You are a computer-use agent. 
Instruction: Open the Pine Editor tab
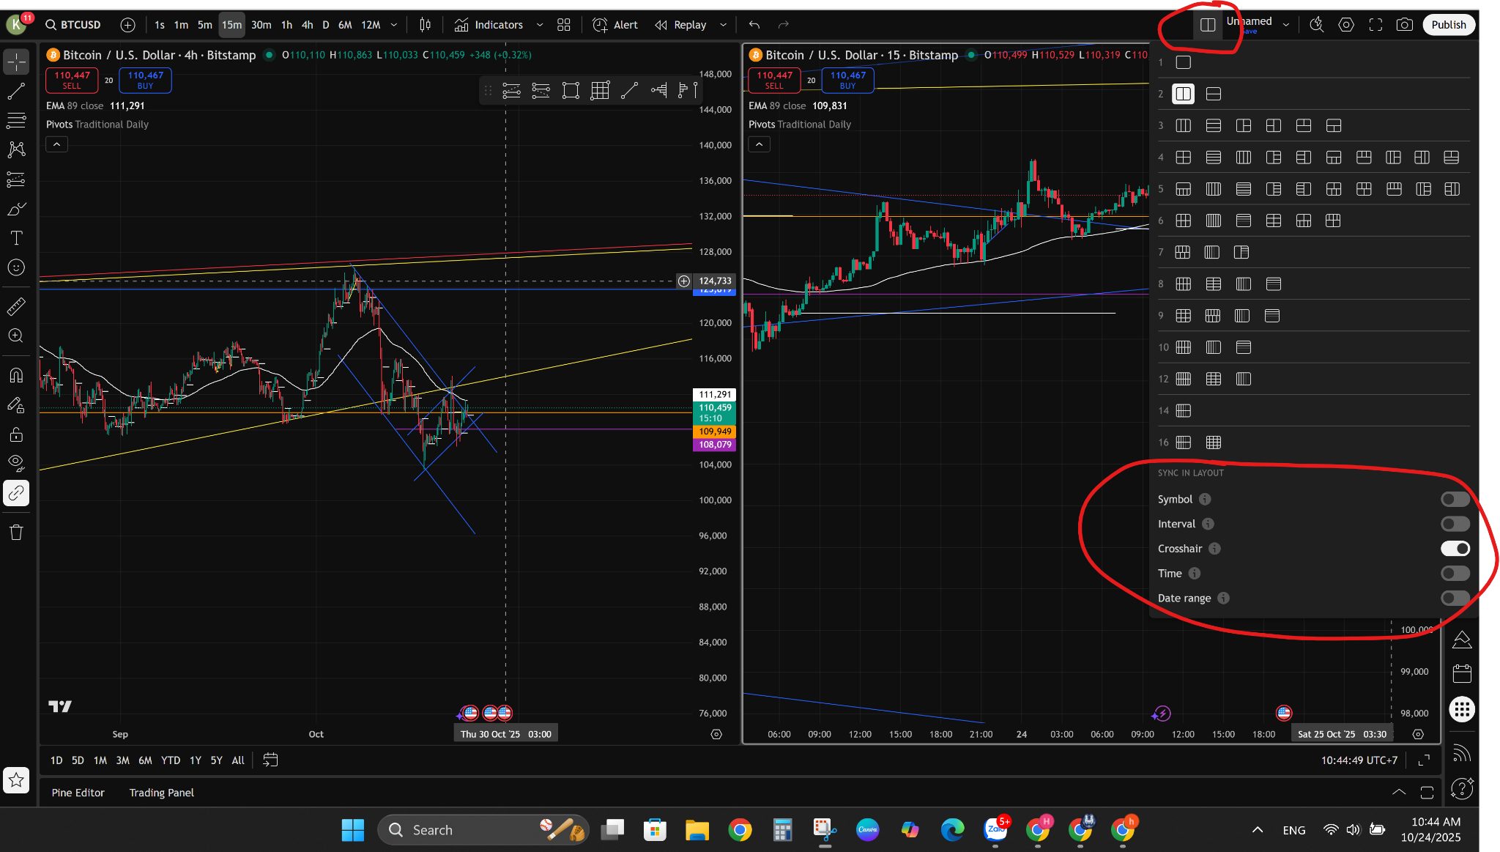pos(78,793)
